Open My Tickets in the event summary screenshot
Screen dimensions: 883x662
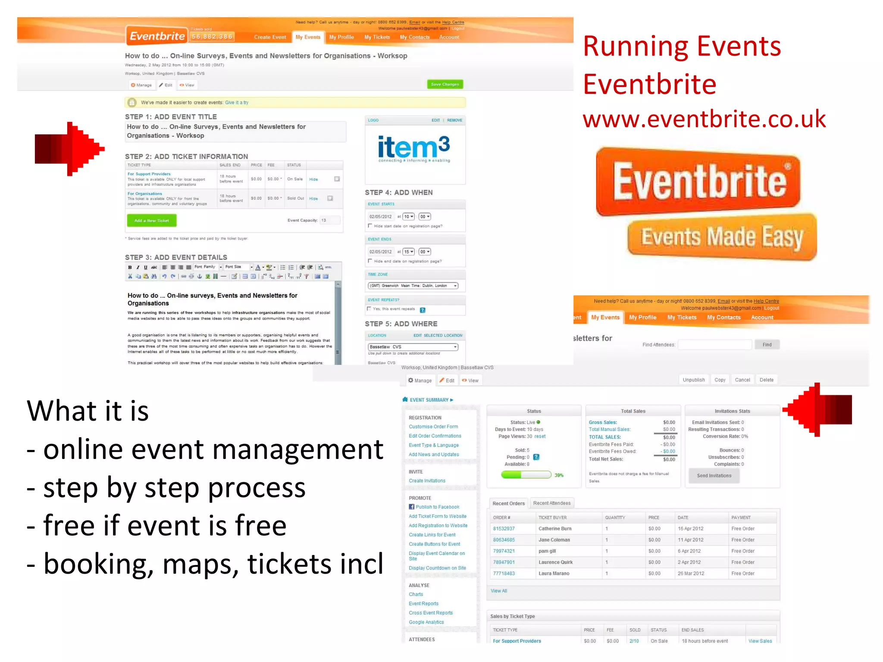pos(682,317)
